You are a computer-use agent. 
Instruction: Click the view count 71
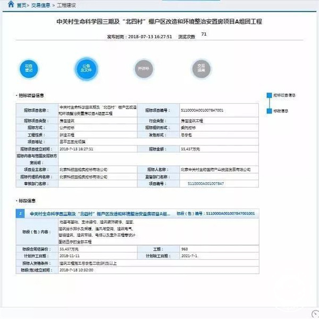tap(204, 34)
